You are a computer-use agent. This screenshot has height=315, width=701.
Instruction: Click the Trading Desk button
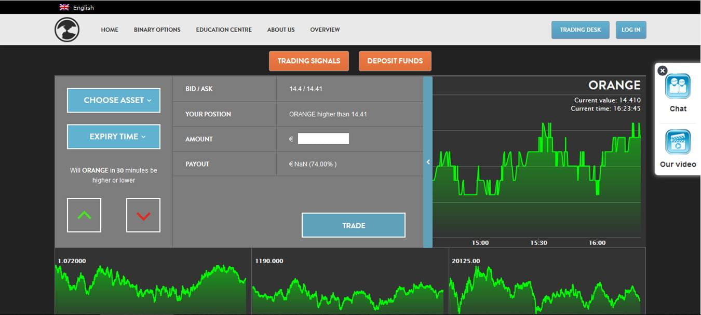click(x=581, y=30)
